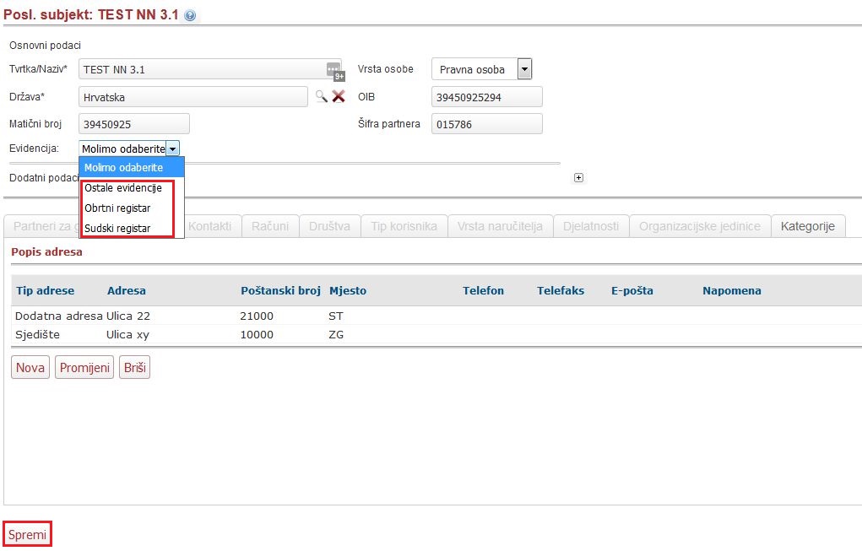Viewport: 862px width, 551px height.
Task: Expand the Dodatni podaci section
Action: point(578,177)
